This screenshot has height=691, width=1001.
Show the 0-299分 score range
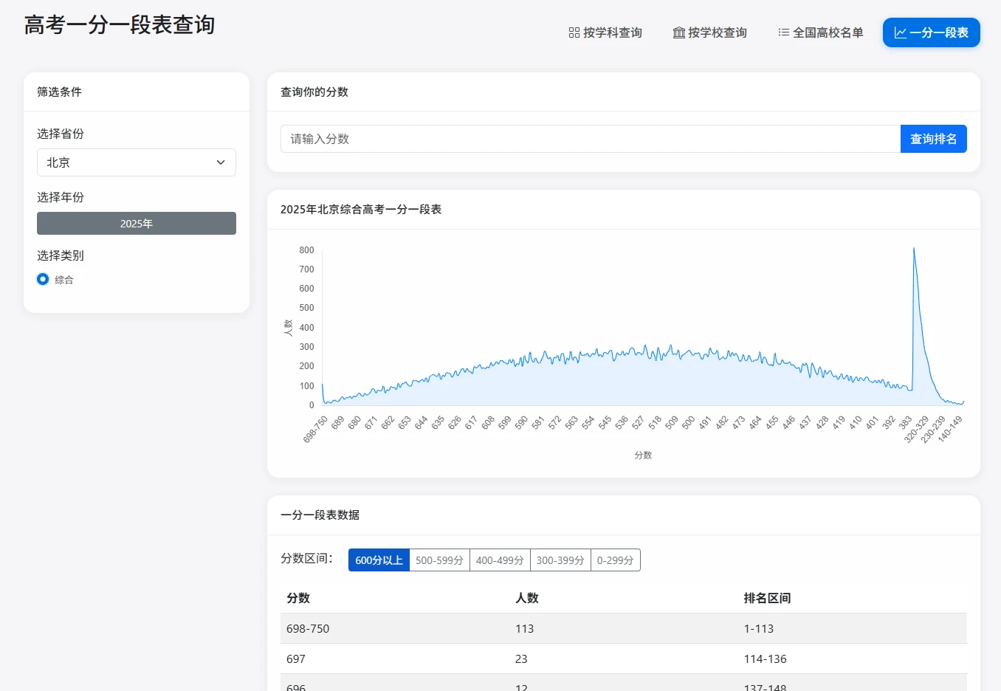pos(615,560)
